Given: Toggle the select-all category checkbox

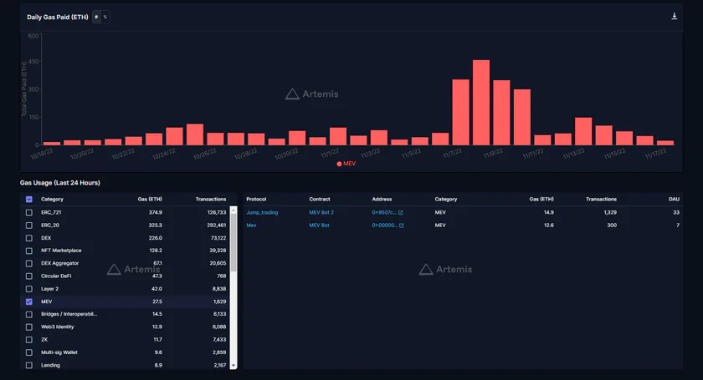Looking at the screenshot, I should (x=29, y=199).
